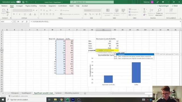Click the Enter checkmark formula button
The width and height of the screenshot is (182, 102).
coord(22,22)
